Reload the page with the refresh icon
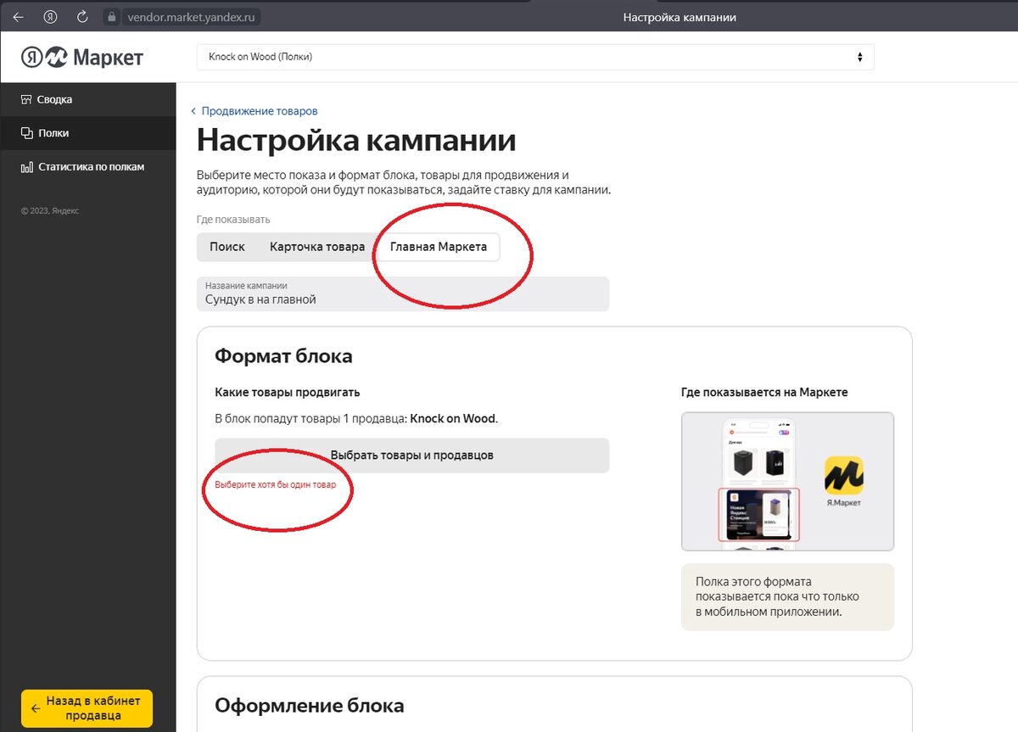Viewport: 1018px width, 732px height. [82, 17]
